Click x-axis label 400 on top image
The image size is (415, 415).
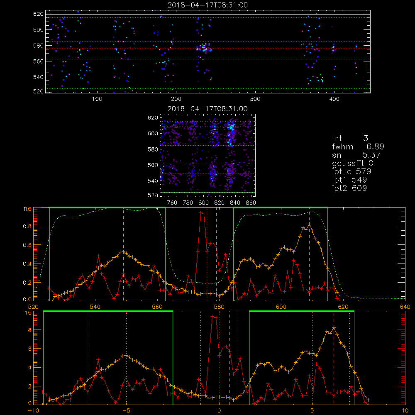coord(334,99)
